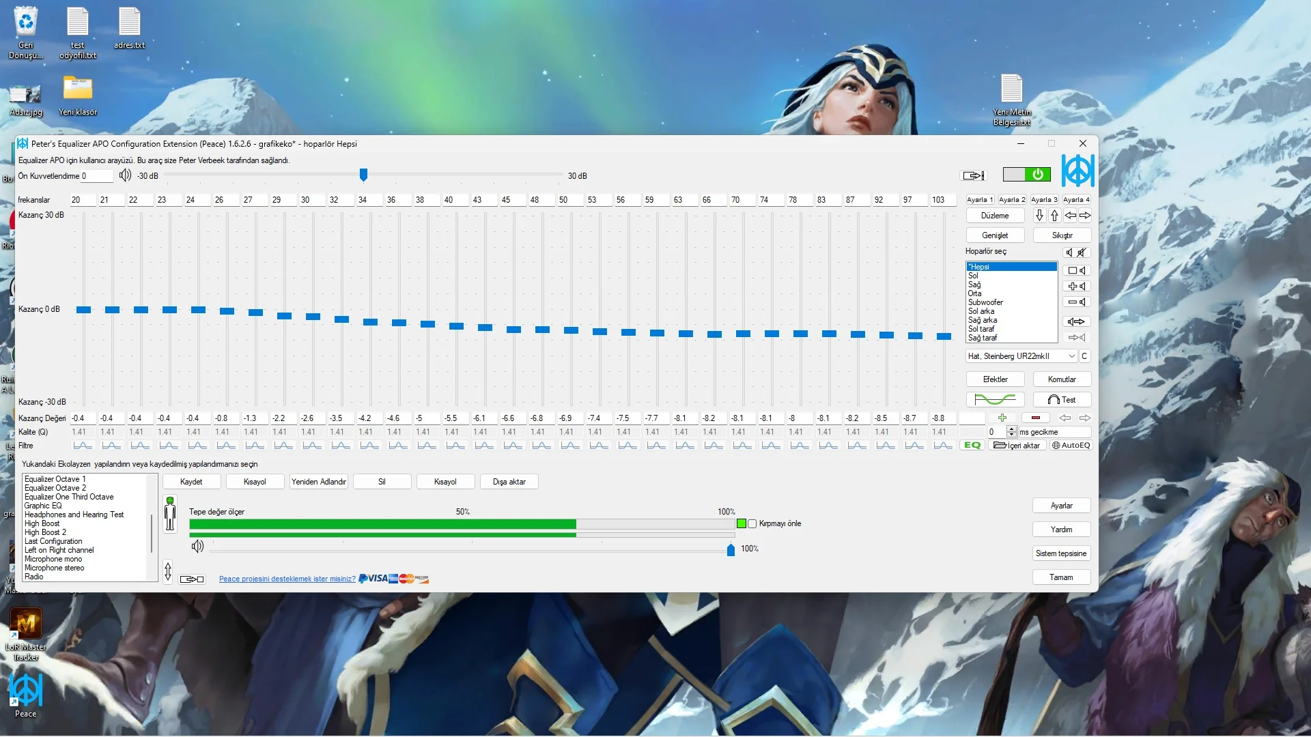Viewport: 1311px width, 737px height.
Task: Open the Efektler panel
Action: (995, 379)
